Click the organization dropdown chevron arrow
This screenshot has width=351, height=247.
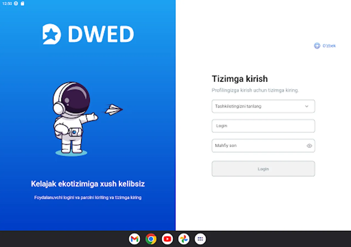307,106
